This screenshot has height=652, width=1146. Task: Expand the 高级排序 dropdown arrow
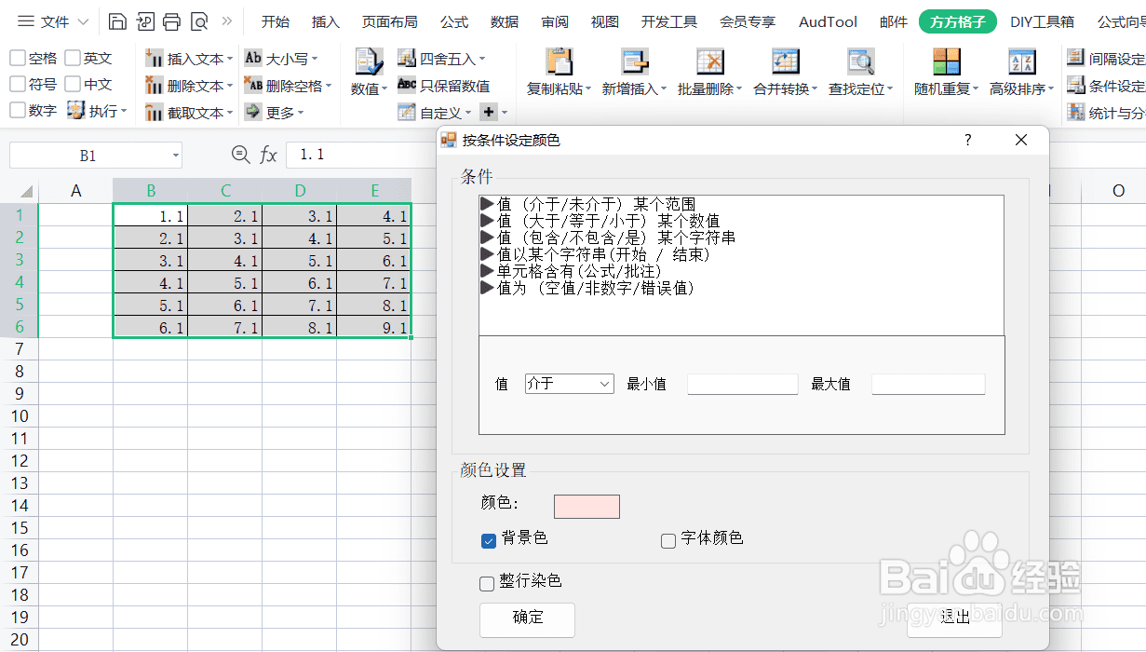coord(1051,89)
